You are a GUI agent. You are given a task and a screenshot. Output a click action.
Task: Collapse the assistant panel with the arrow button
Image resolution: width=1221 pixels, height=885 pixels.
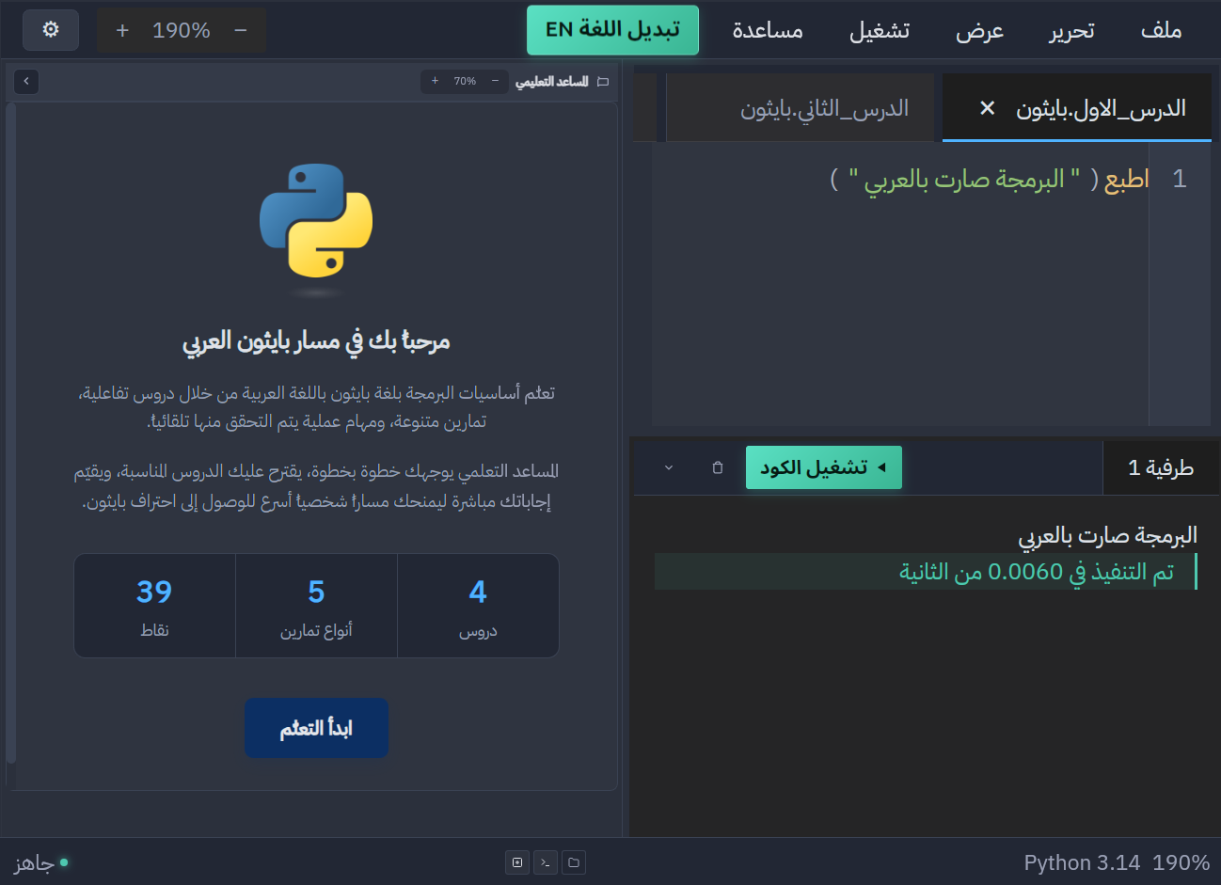click(26, 82)
